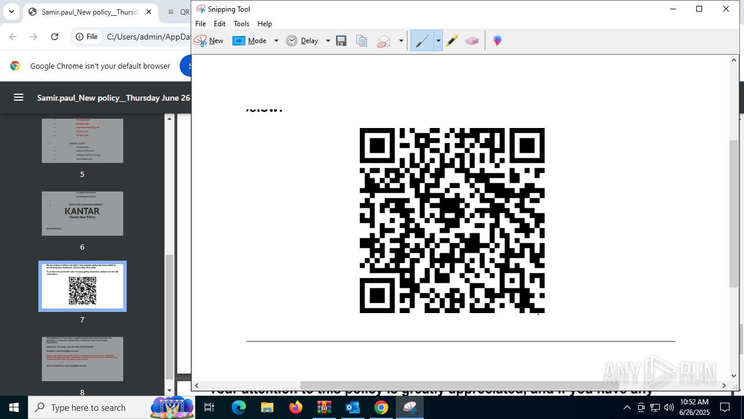Screen dimensions: 744x419
Task: Open the Delay timer button
Action: click(302, 41)
